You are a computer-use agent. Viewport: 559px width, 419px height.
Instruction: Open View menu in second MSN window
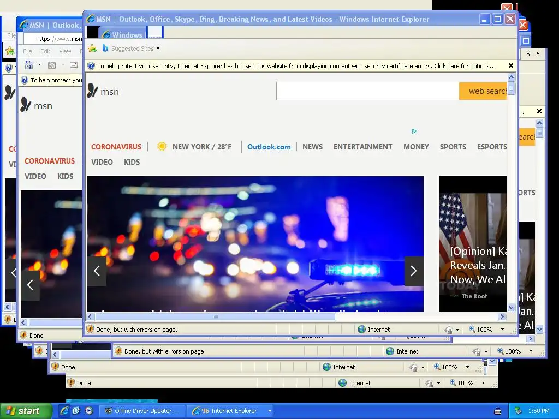pos(65,51)
